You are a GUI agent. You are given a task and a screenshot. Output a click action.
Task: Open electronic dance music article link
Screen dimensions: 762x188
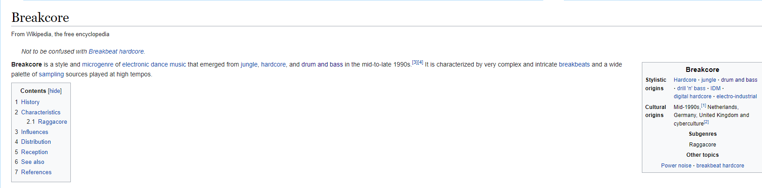154,65
